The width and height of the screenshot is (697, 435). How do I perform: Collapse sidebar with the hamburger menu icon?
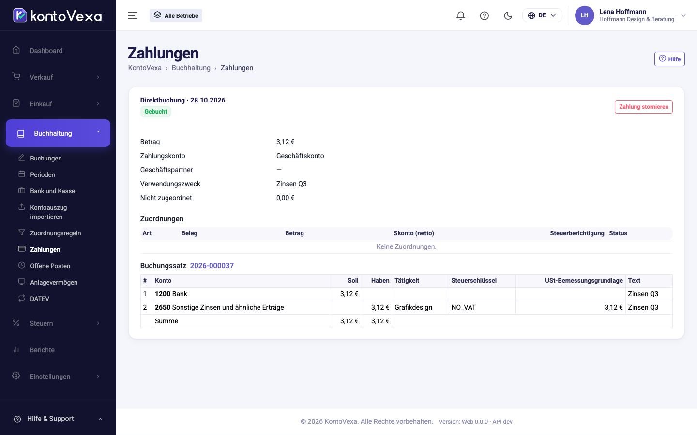[133, 15]
